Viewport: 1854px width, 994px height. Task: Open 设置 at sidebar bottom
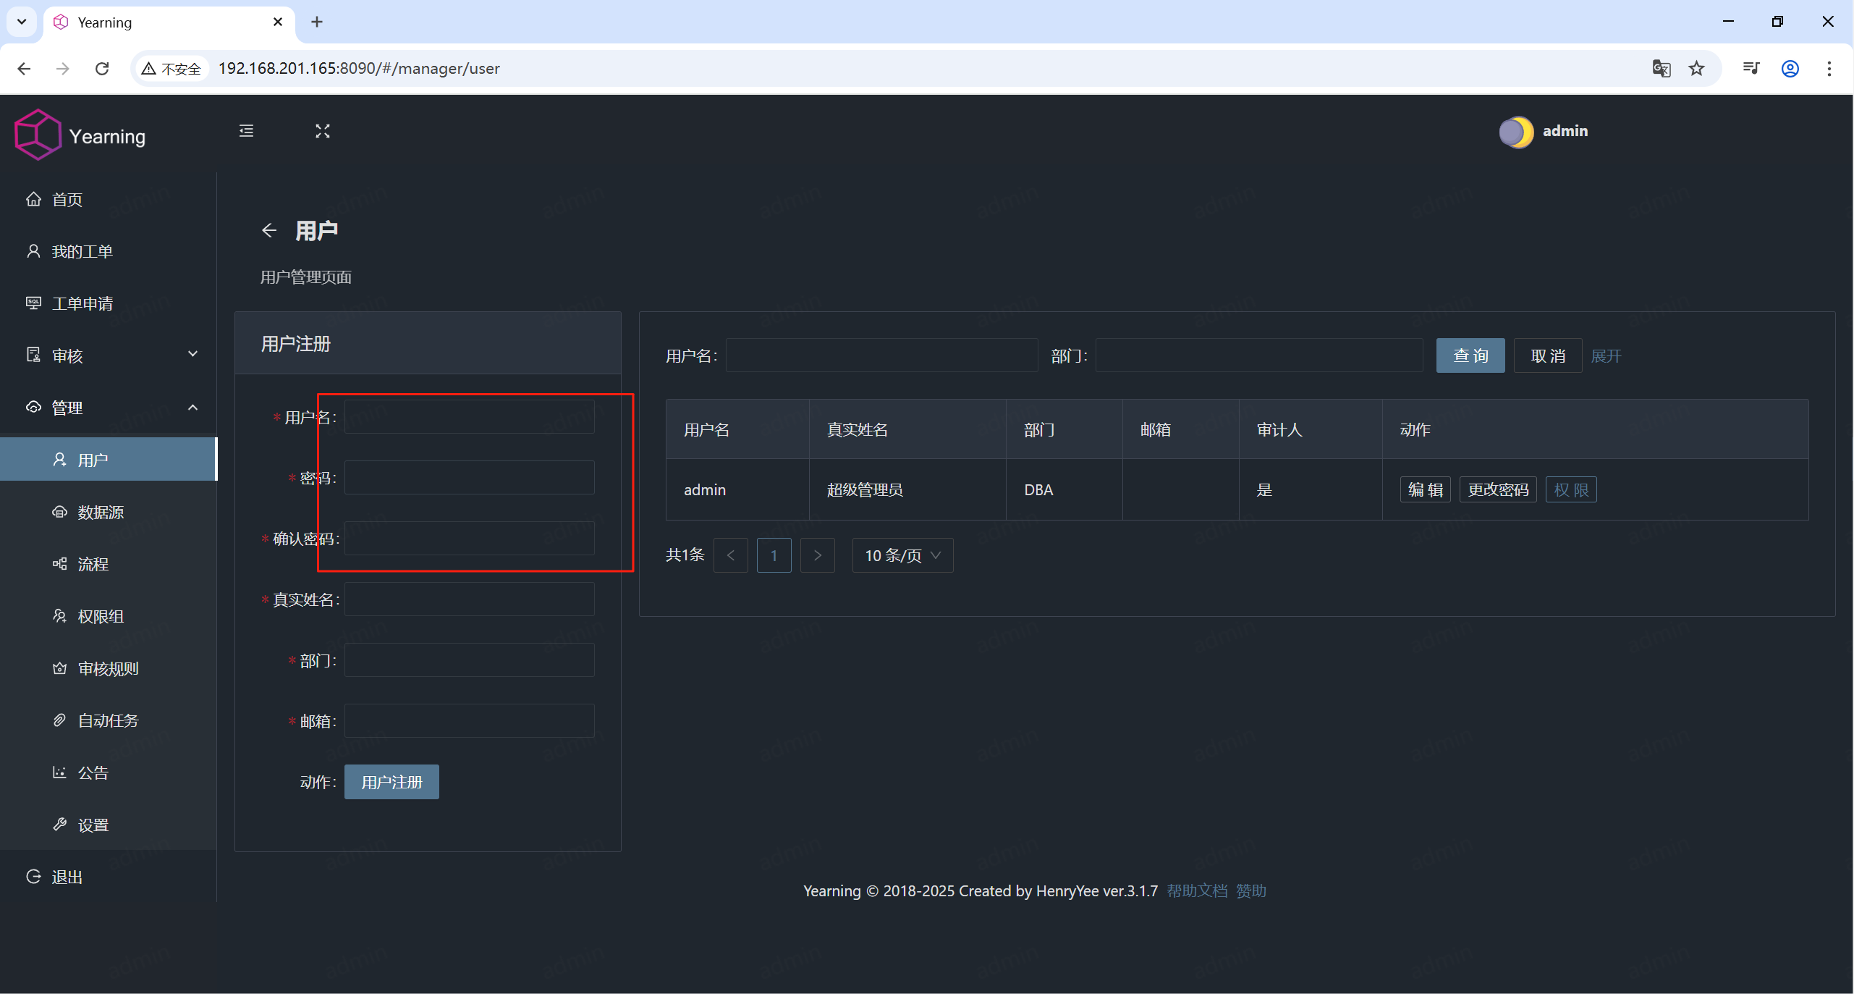93,824
